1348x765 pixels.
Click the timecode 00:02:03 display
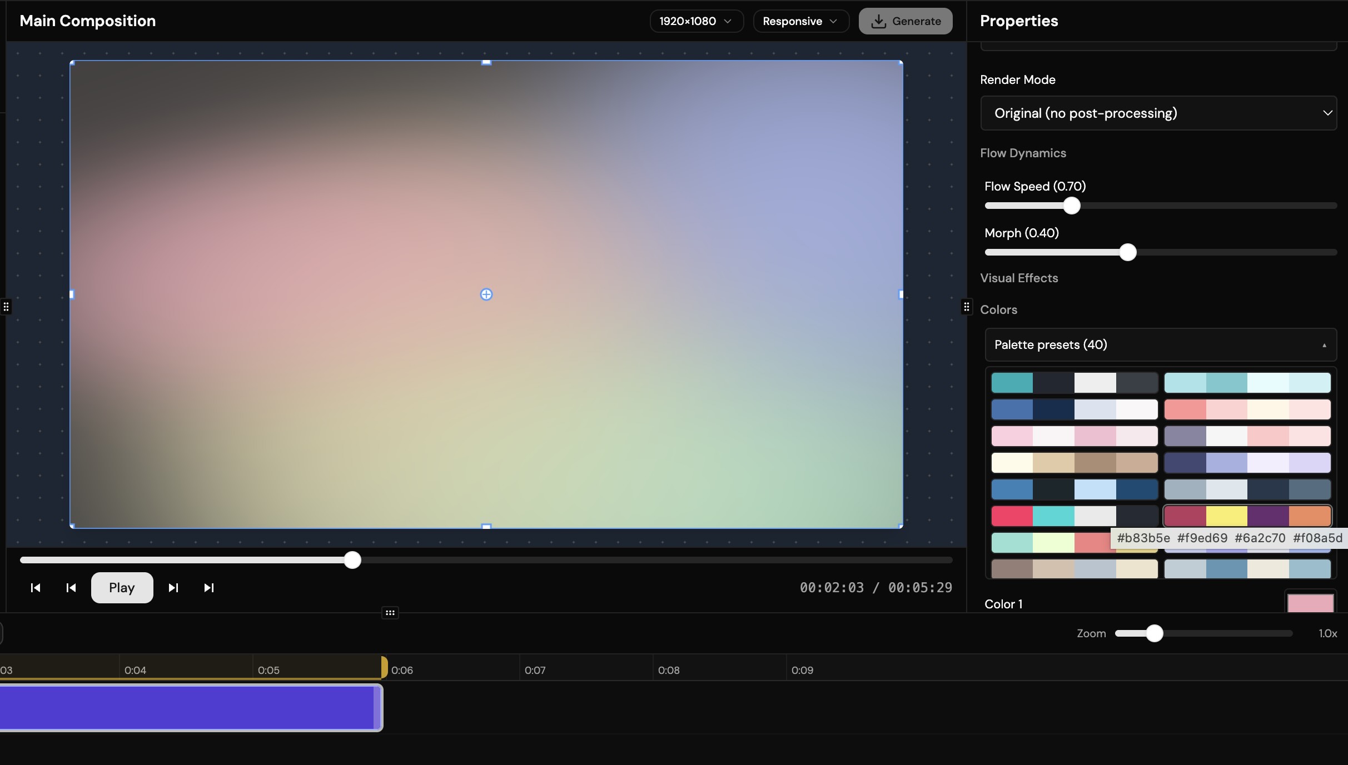(832, 588)
